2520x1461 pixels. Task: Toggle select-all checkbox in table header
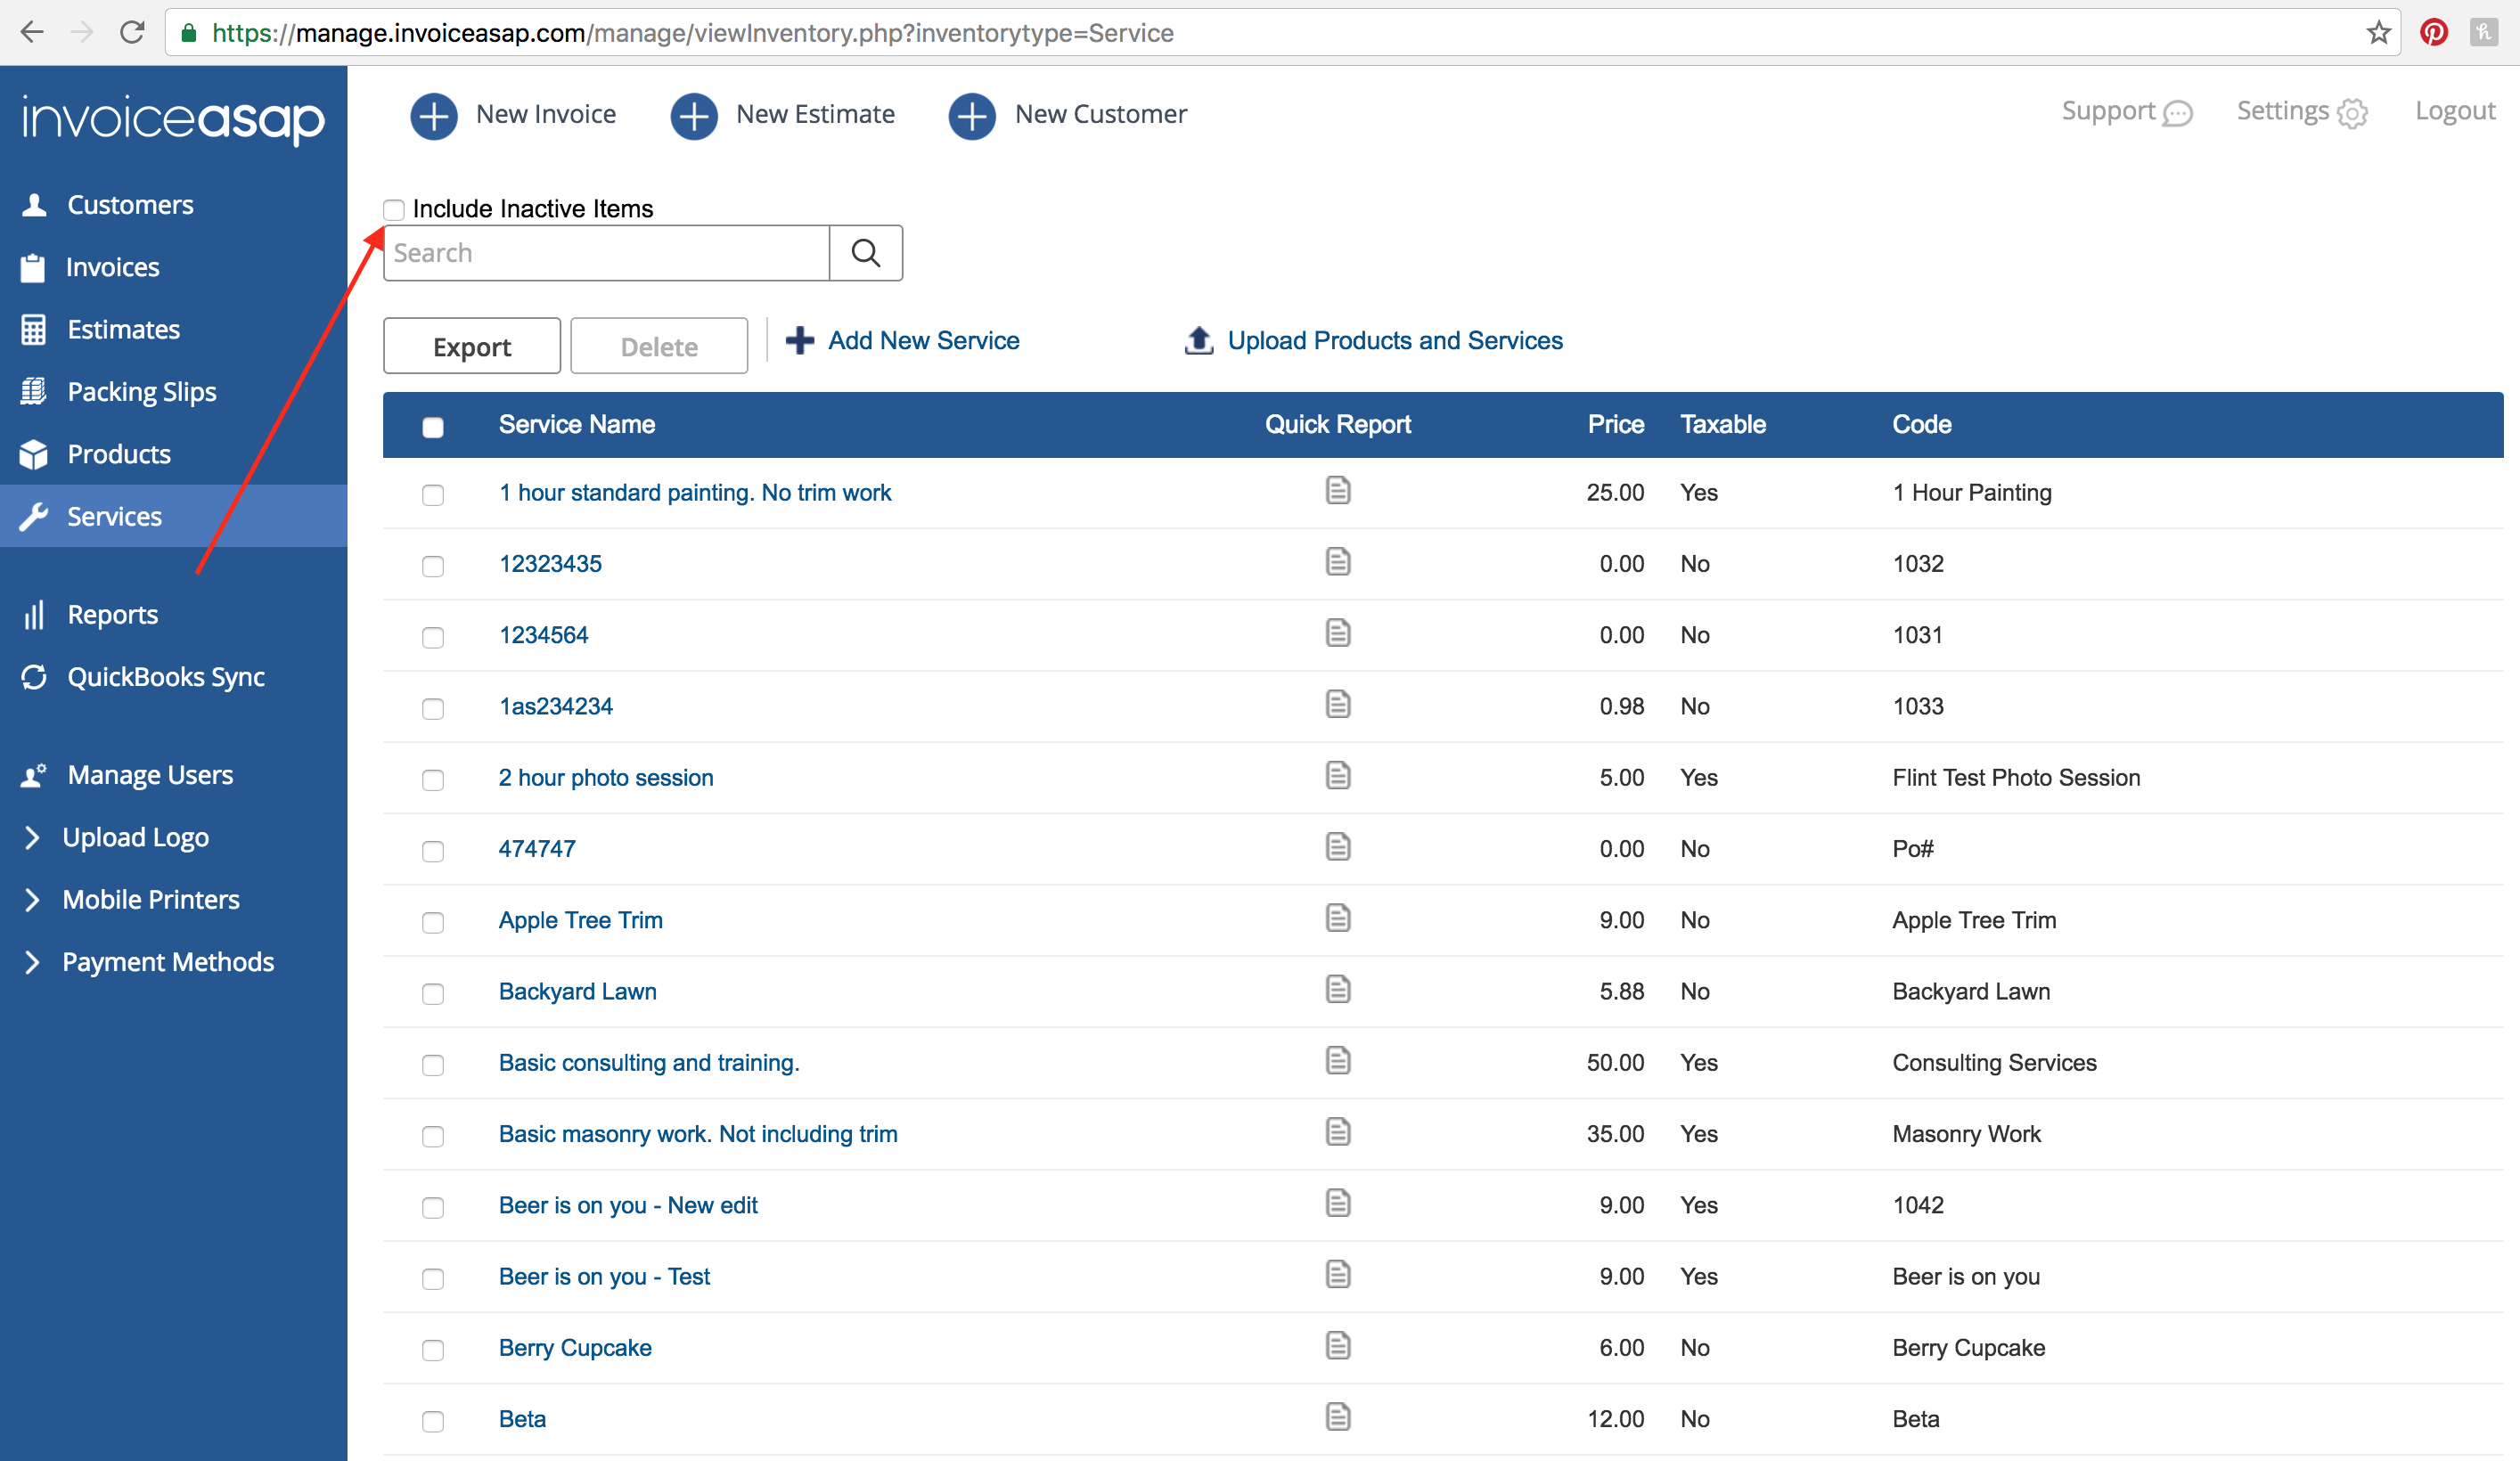pos(433,427)
